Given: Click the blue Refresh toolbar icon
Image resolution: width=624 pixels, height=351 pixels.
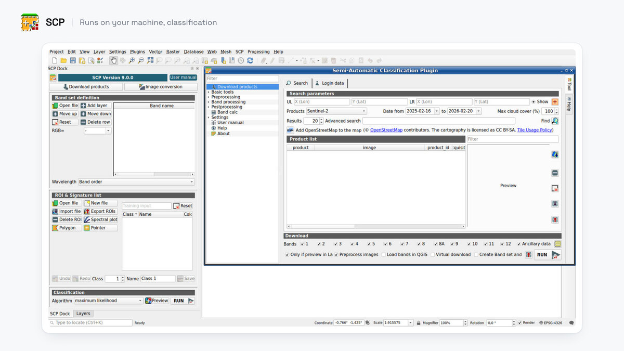Looking at the screenshot, I should [x=250, y=60].
